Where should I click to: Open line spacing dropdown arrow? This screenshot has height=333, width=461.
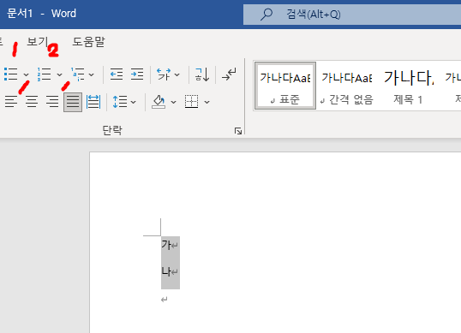click(134, 102)
